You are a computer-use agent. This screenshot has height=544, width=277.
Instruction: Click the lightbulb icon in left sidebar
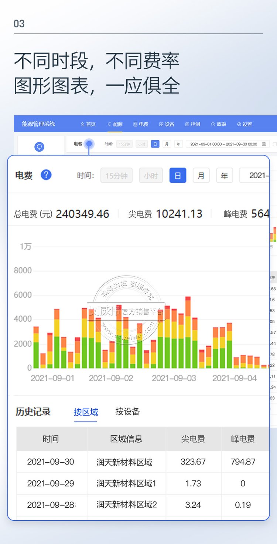pos(39,147)
